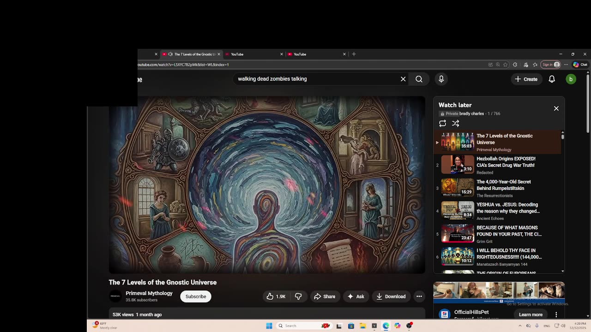This screenshot has width=591, height=332.
Task: Activate voice search microphone icon
Action: coord(441,79)
